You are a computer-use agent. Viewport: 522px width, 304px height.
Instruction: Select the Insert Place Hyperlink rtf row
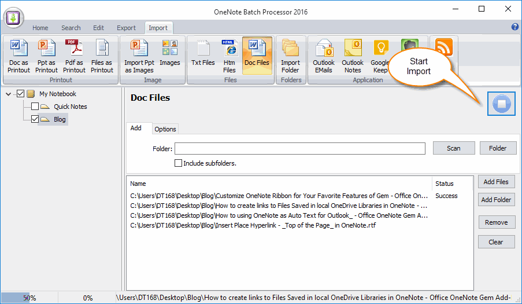(299, 225)
